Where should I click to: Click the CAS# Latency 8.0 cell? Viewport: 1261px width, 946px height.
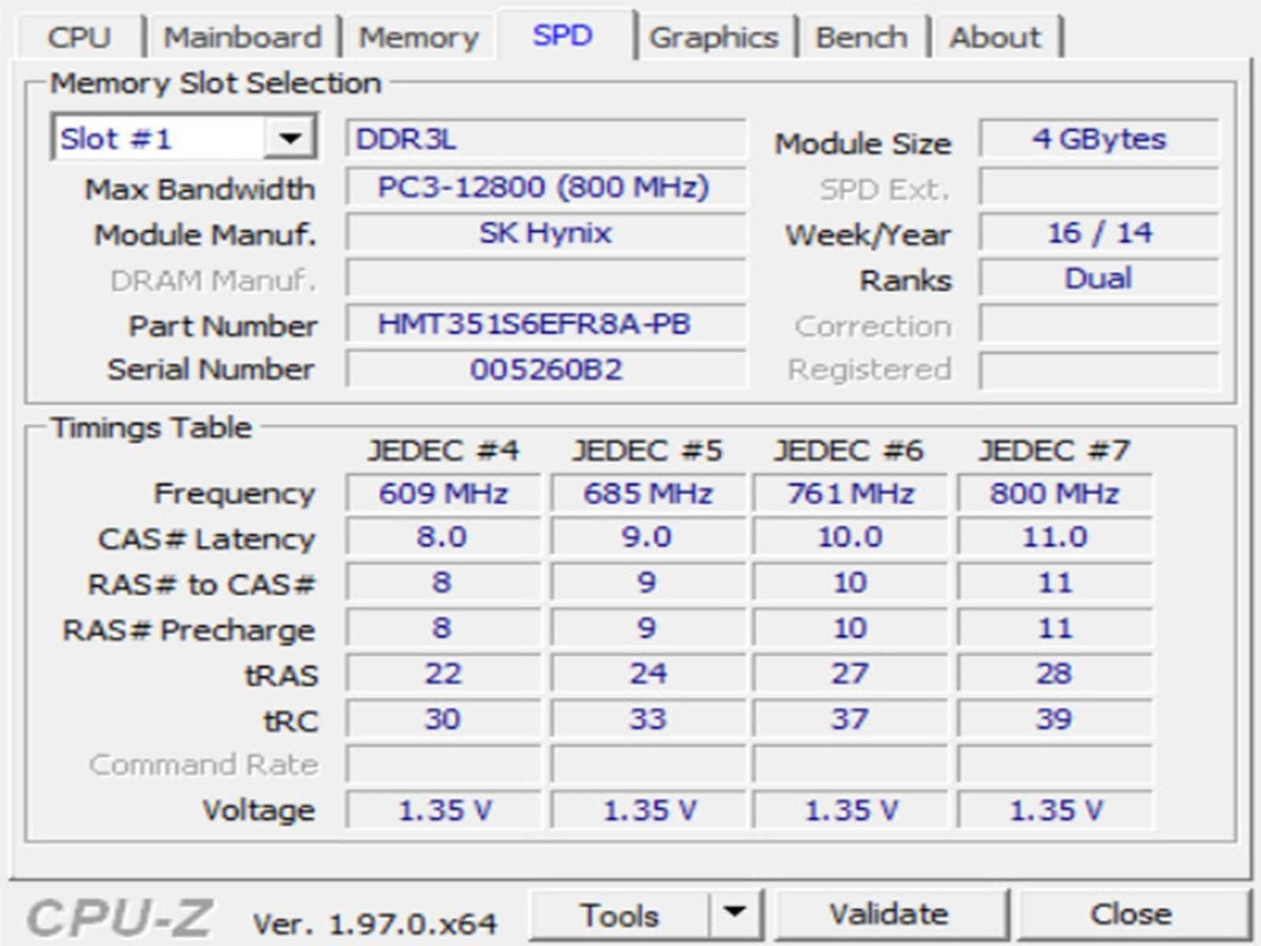443,538
